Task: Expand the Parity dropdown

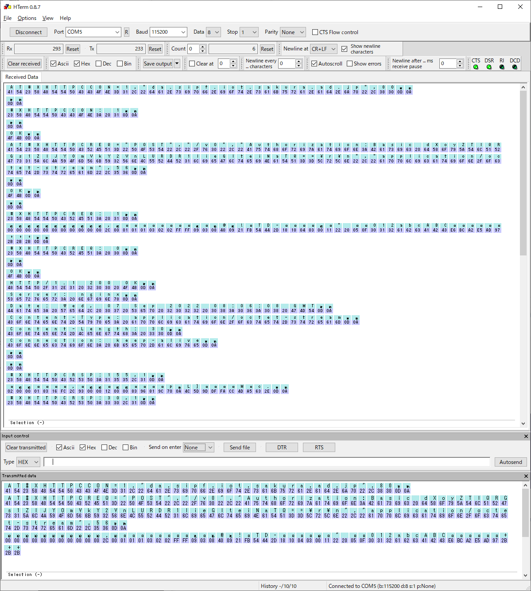Action: (x=302, y=32)
